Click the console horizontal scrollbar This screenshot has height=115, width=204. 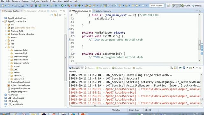coord(95,106)
